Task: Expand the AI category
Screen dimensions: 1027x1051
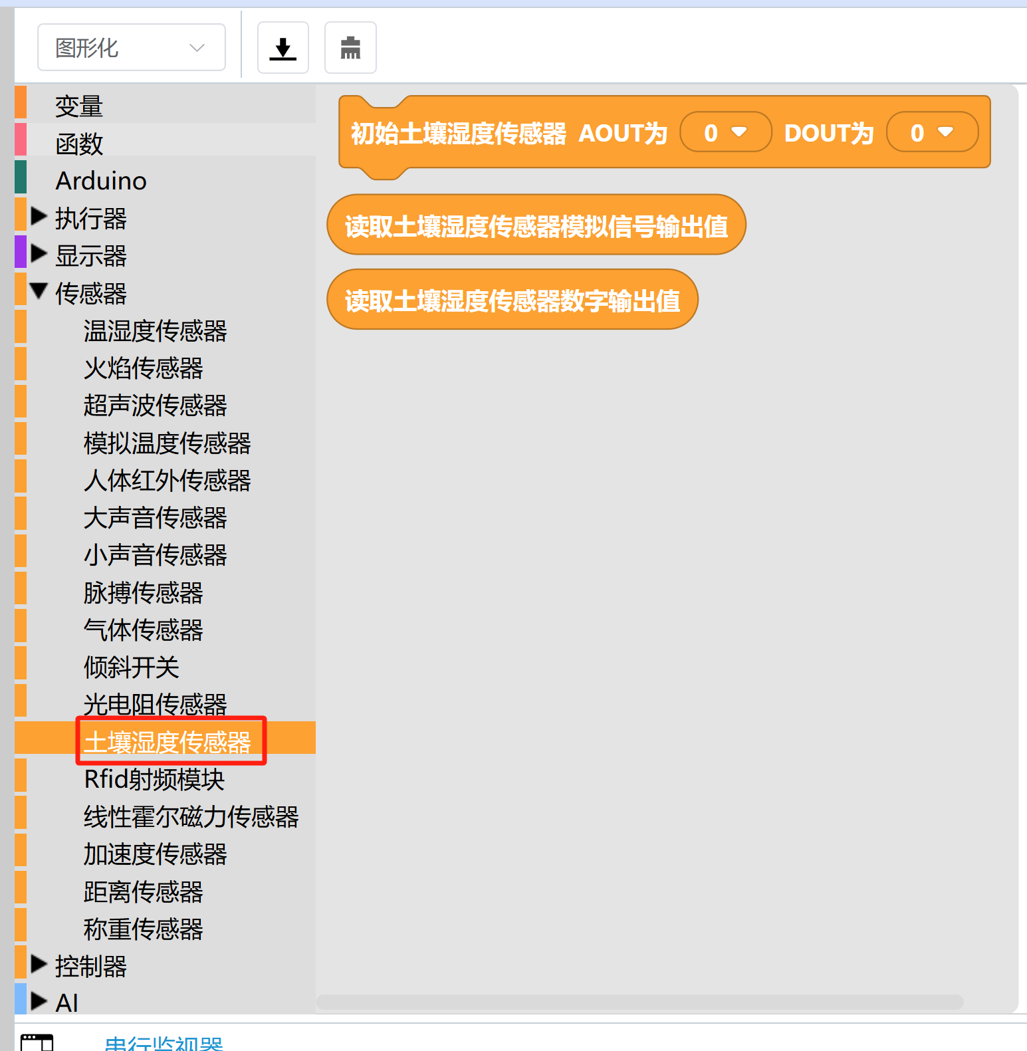Action: (x=39, y=1002)
